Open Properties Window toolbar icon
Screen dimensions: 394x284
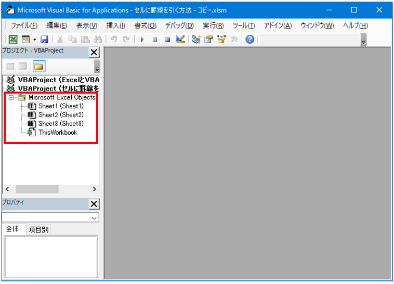click(x=208, y=39)
